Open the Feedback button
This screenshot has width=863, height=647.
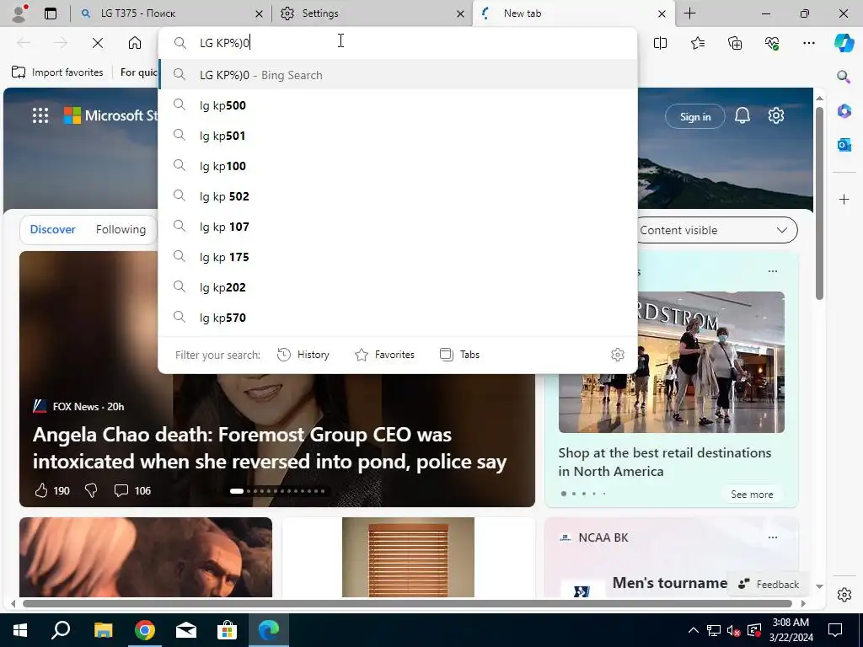[769, 585]
